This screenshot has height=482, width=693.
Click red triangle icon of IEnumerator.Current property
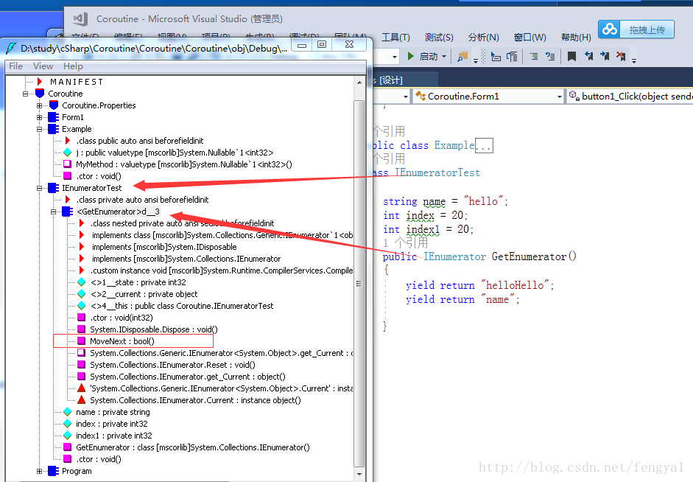tap(81, 399)
